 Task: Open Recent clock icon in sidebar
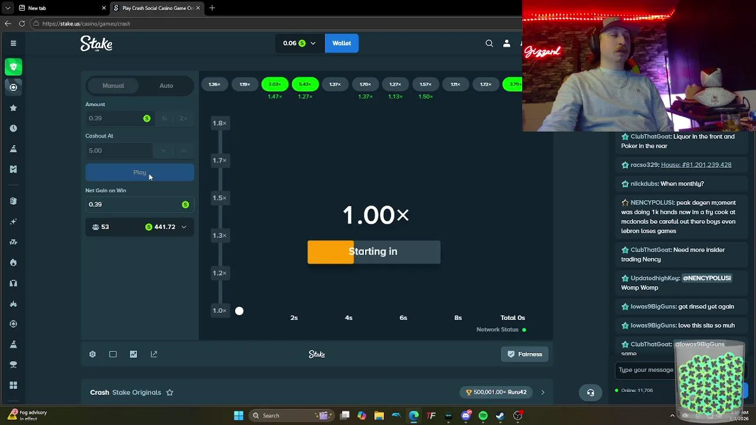click(13, 128)
